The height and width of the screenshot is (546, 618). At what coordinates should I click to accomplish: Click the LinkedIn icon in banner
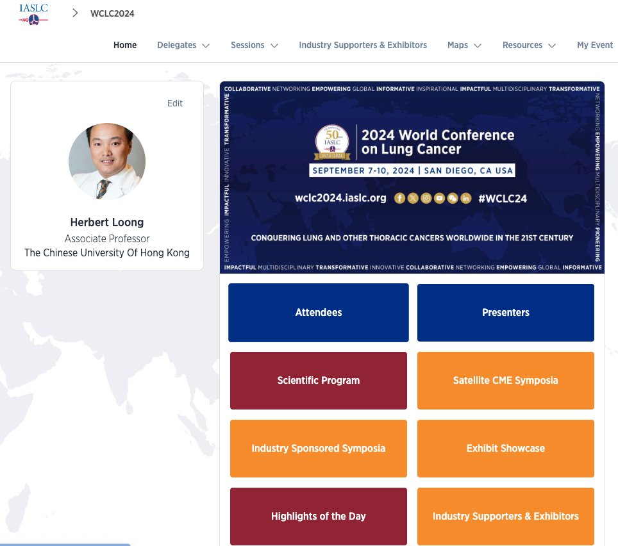pyautogui.click(x=466, y=198)
